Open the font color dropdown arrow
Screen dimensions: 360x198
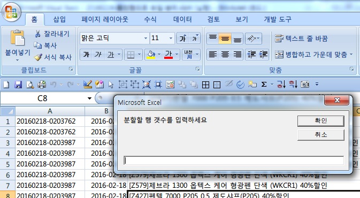(177, 55)
